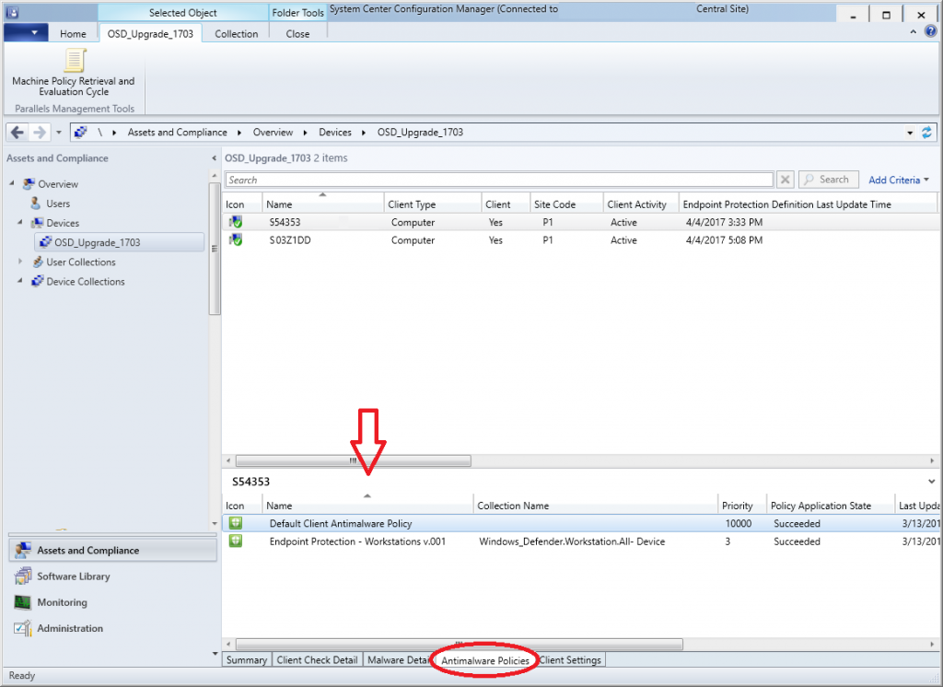This screenshot has height=687, width=943.
Task: Click the Search button
Action: click(x=828, y=180)
